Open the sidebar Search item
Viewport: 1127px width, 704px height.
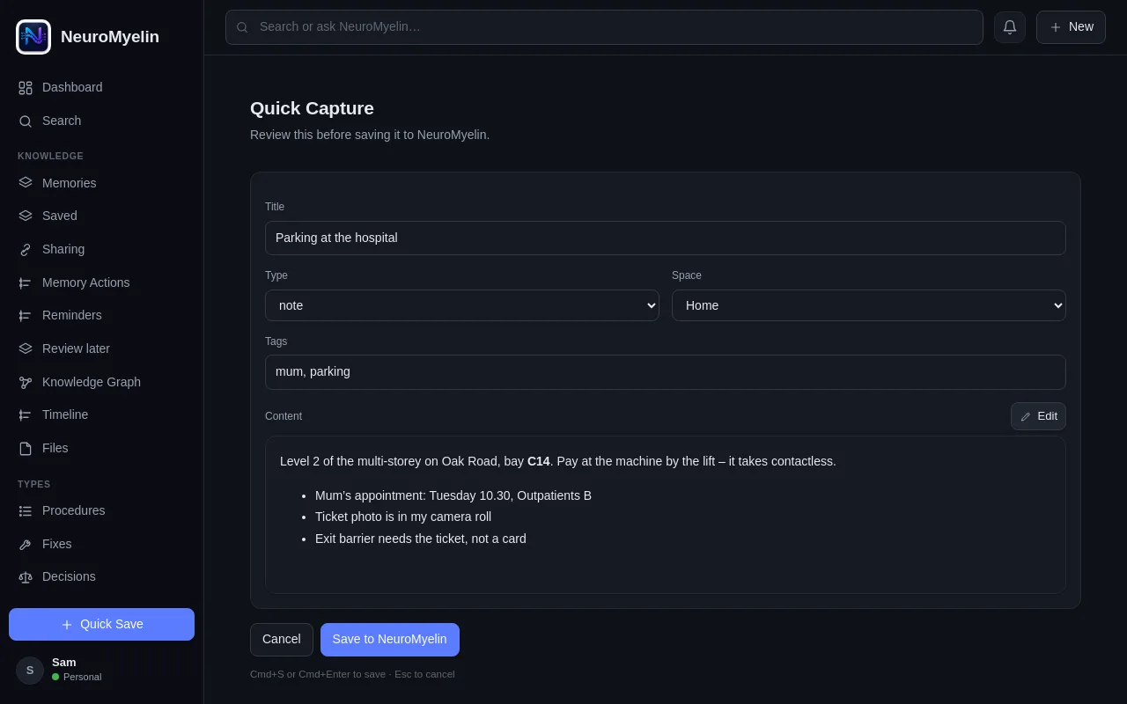(x=101, y=121)
